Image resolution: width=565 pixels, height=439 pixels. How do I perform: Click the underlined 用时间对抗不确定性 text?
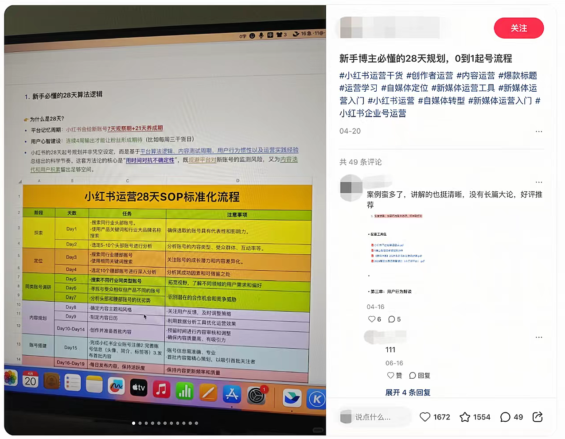click(150, 160)
